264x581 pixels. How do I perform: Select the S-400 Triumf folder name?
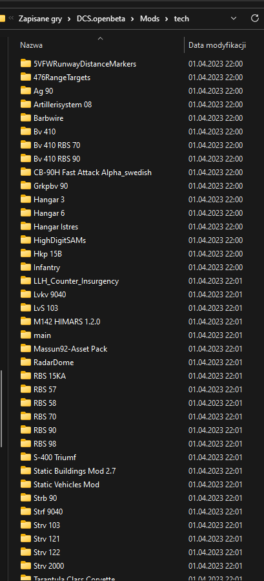point(55,458)
